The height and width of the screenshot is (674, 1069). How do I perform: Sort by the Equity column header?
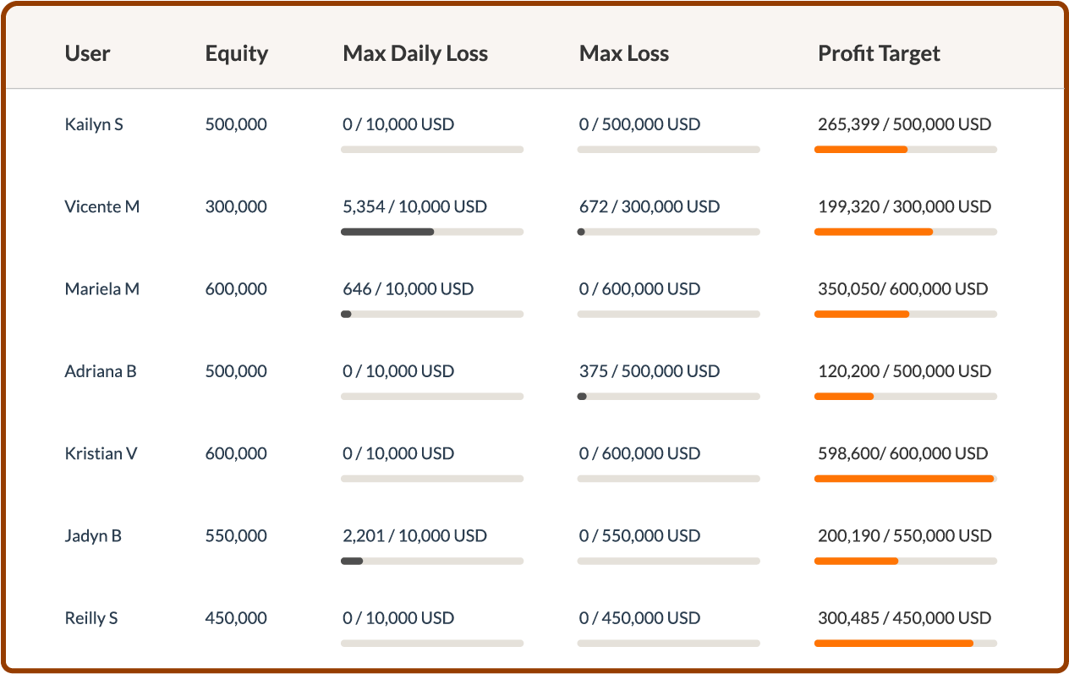point(236,54)
